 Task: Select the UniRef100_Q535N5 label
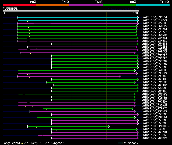pyautogui.click(x=154, y=115)
